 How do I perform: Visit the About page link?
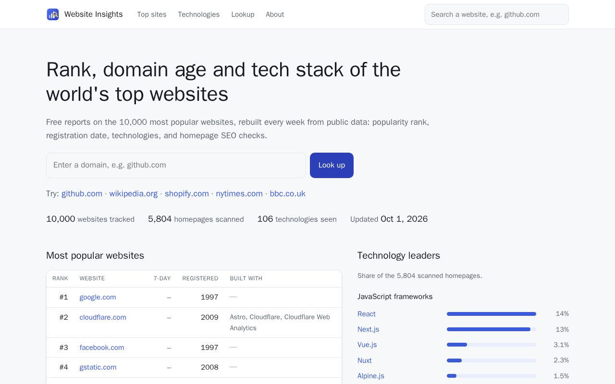[275, 14]
